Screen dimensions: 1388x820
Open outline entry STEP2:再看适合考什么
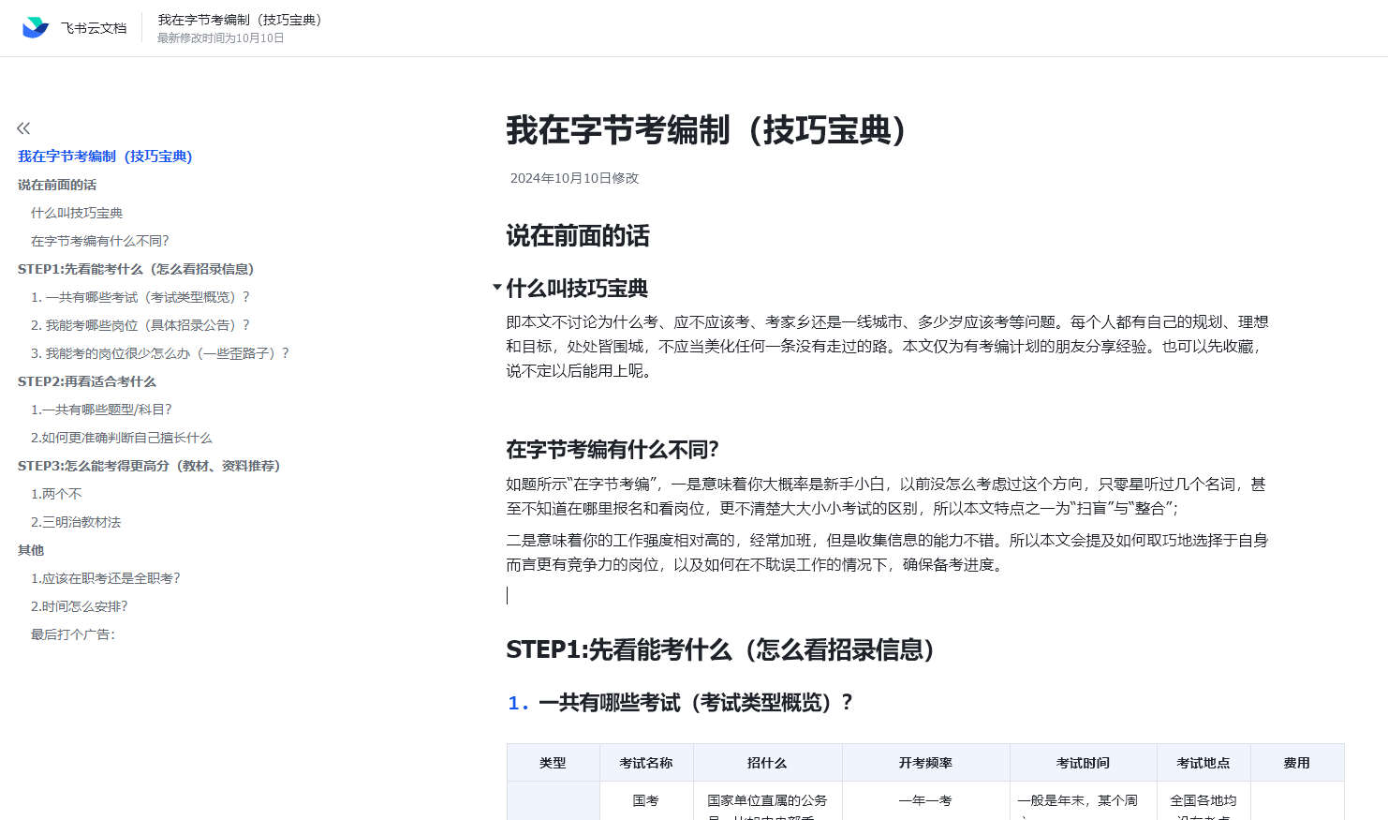[87, 381]
